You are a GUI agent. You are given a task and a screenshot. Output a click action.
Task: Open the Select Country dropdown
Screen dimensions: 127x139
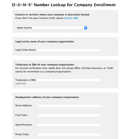pyautogui.click(x=51, y=28)
